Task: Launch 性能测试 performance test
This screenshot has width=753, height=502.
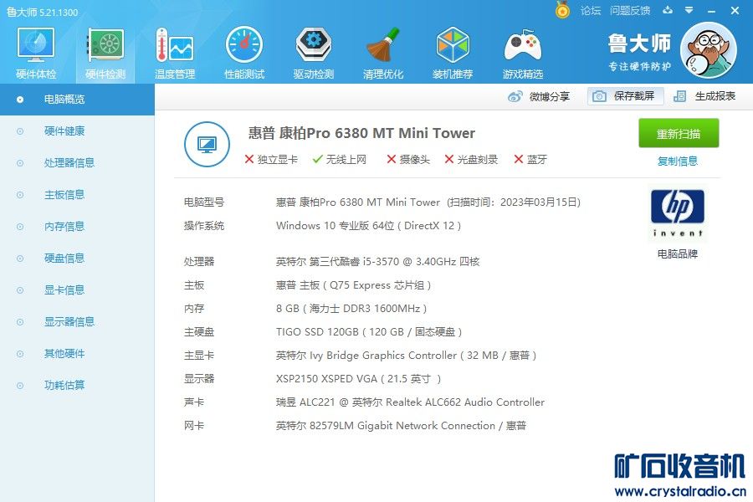Action: (244, 53)
